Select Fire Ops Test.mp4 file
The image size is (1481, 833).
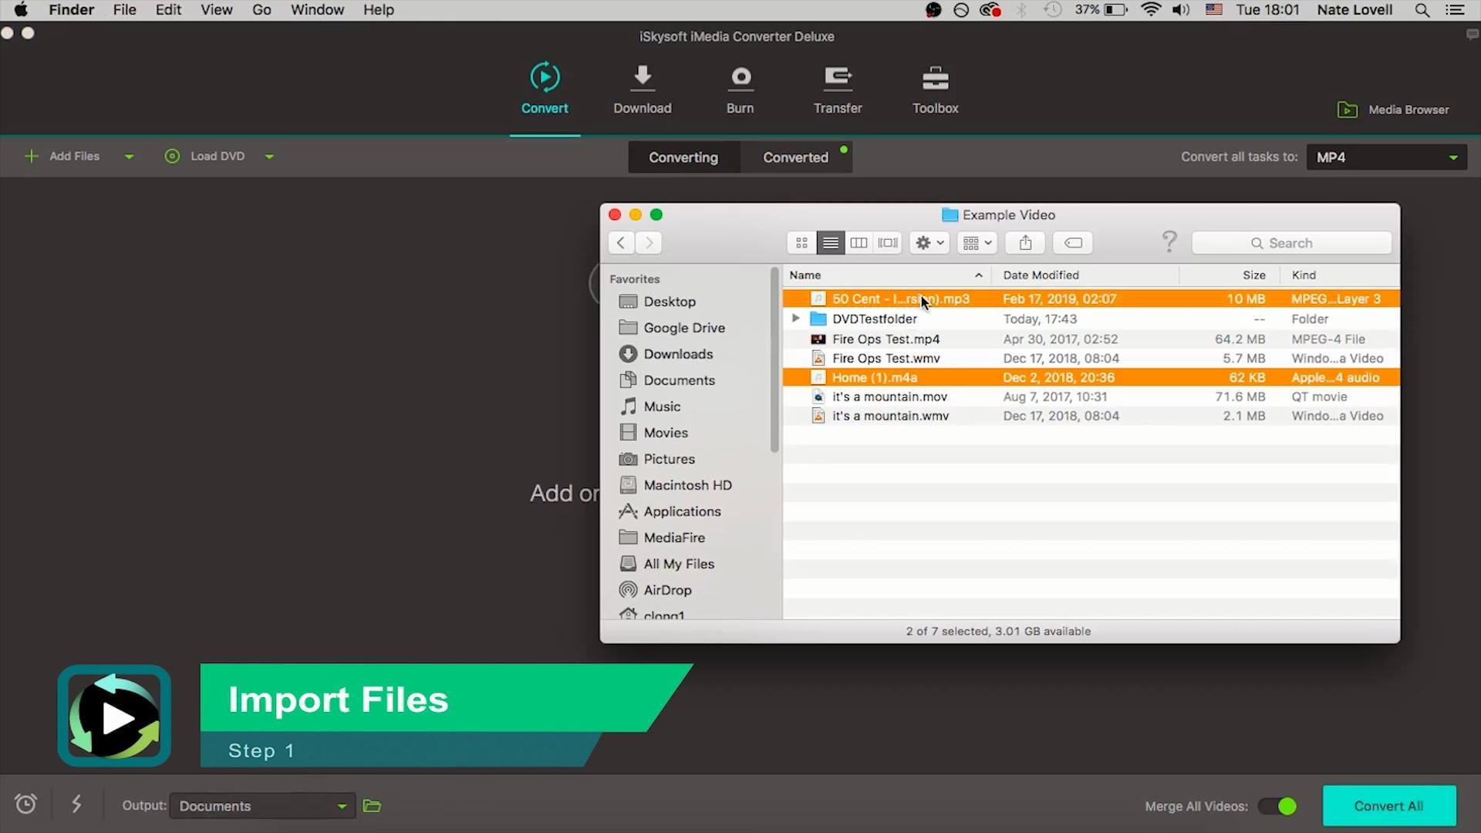[1091, 339]
